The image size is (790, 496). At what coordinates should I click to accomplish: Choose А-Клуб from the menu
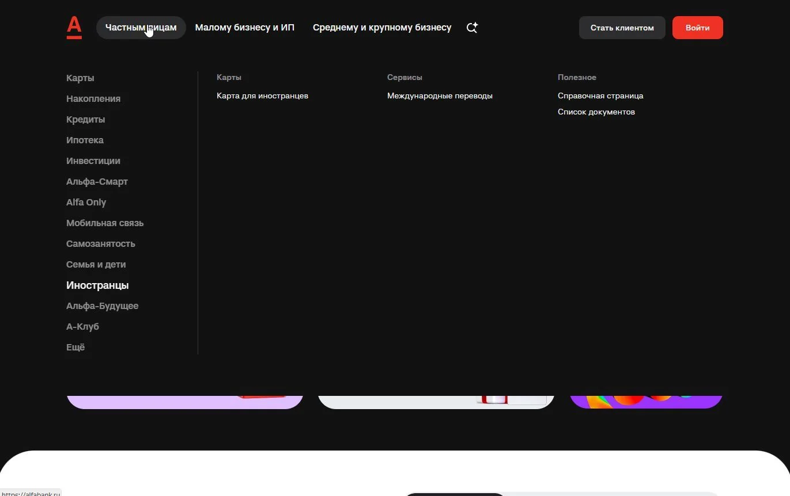point(83,327)
